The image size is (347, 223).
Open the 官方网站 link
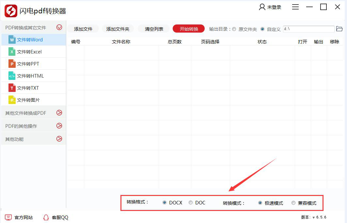[x=24, y=217]
